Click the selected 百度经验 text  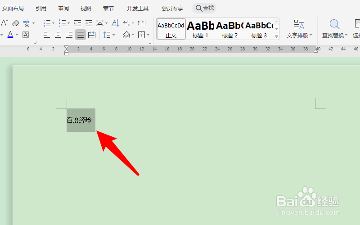[79, 120]
